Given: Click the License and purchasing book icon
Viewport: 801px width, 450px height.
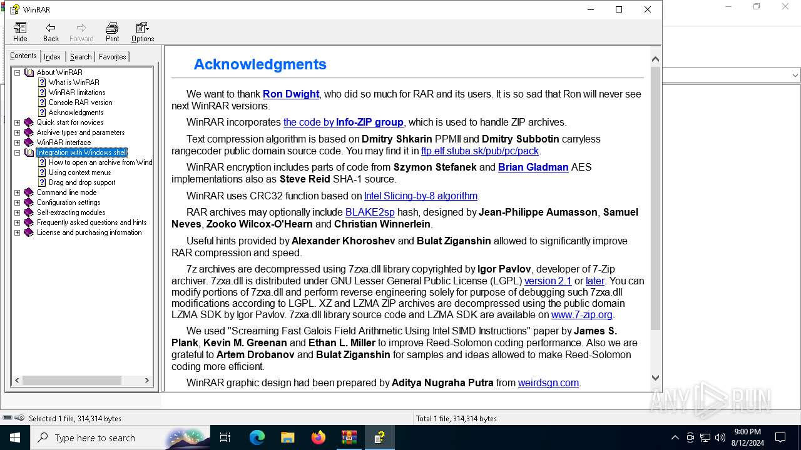Looking at the screenshot, I should (29, 232).
